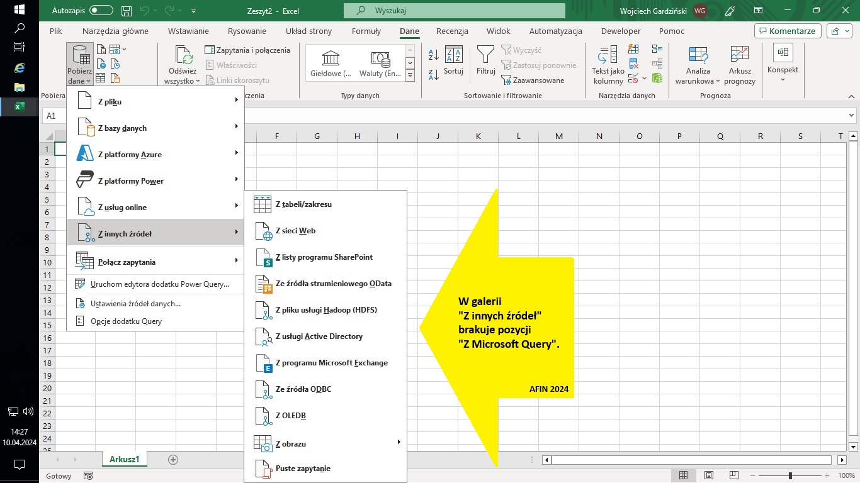Image resolution: width=860 pixels, height=483 pixels.
Task: Click Zaawansowane filter button
Action: [x=533, y=80]
